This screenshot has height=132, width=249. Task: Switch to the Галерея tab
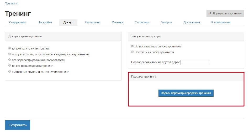[x=166, y=22]
